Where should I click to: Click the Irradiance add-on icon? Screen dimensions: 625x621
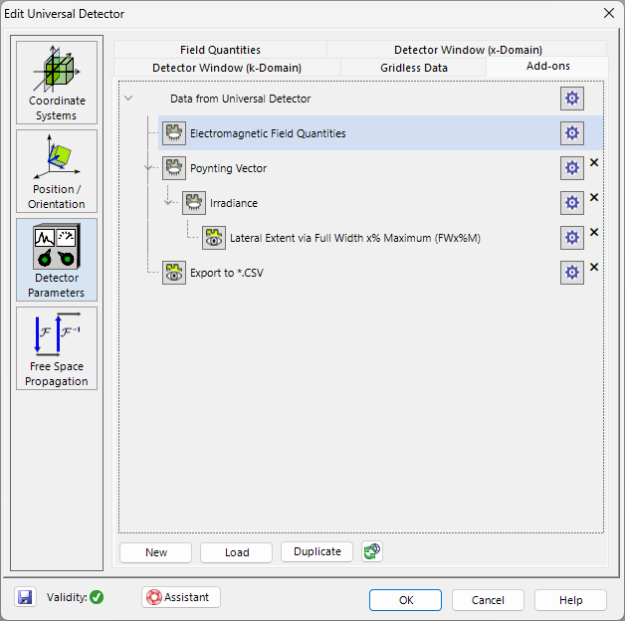(194, 203)
